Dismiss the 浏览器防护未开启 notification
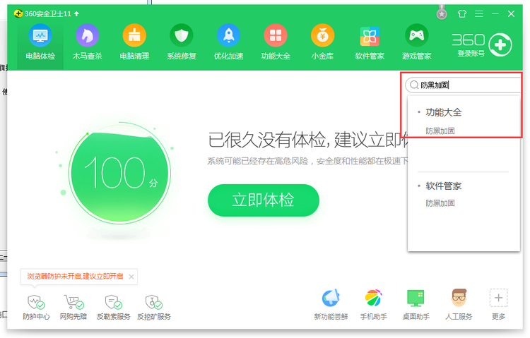 [x=131, y=277]
